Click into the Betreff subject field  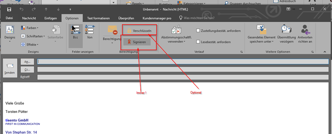coord(183,77)
